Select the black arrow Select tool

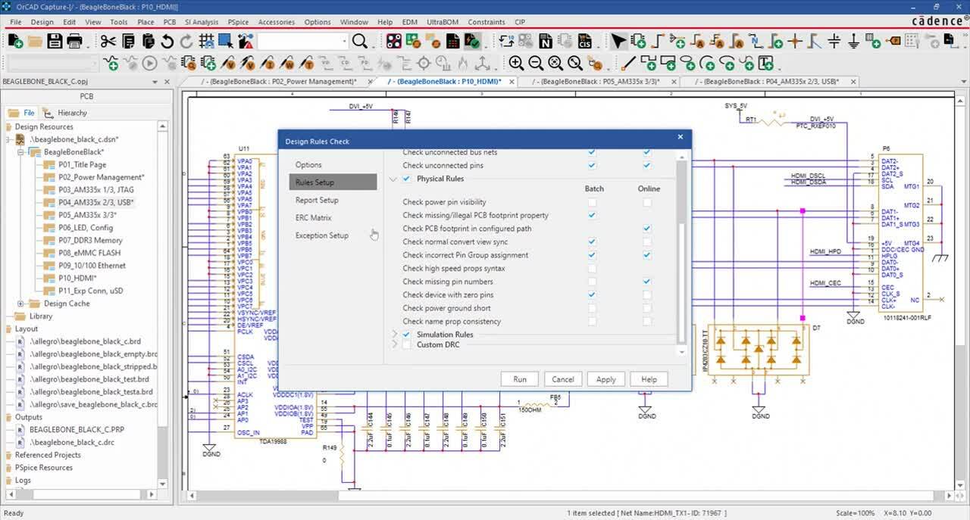[619, 41]
